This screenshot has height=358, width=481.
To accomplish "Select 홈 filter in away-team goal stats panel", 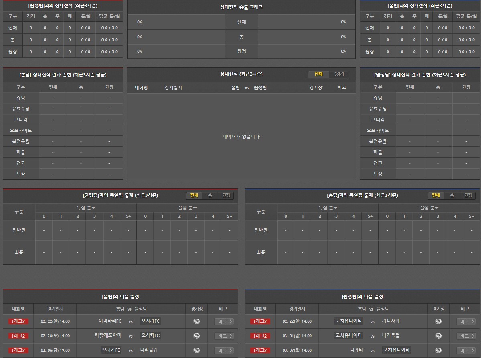I will (x=452, y=195).
